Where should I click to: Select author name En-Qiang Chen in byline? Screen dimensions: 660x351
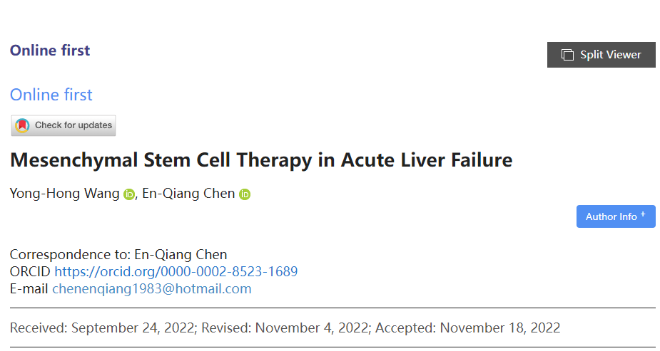coord(188,194)
